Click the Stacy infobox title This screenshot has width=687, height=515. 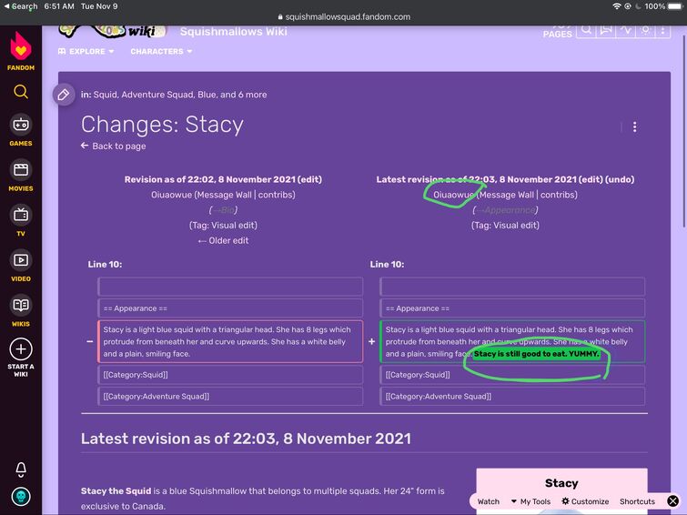pos(561,483)
